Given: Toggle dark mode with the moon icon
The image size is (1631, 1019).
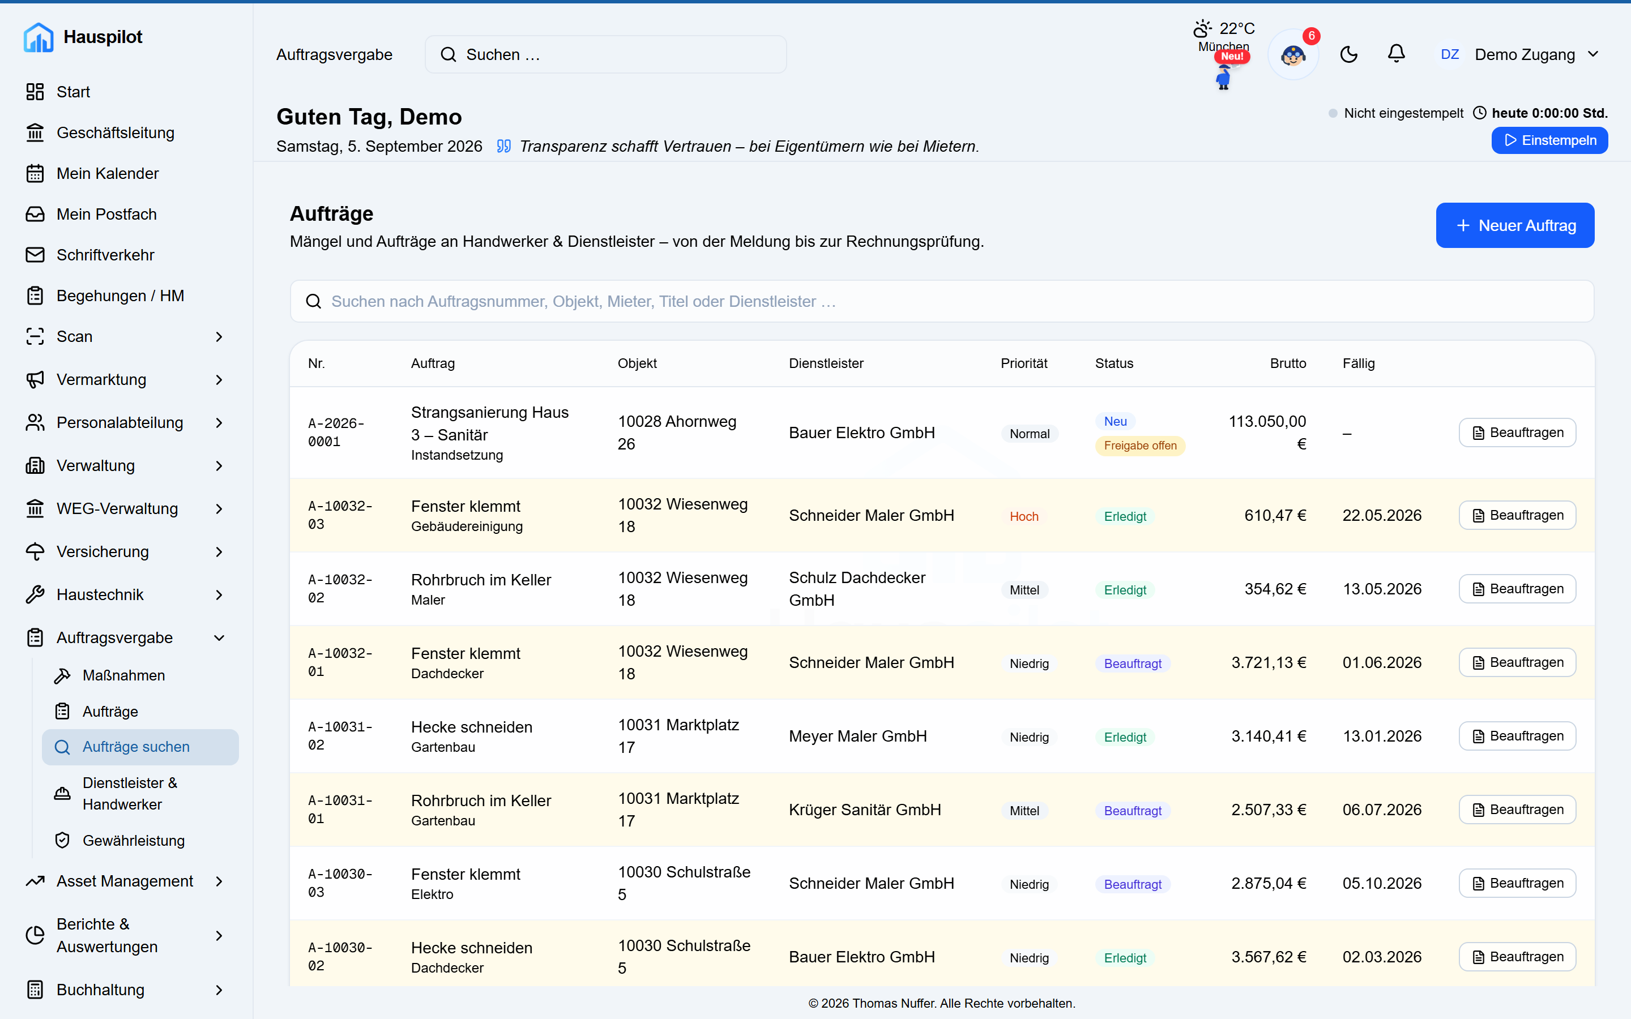Looking at the screenshot, I should (1348, 54).
